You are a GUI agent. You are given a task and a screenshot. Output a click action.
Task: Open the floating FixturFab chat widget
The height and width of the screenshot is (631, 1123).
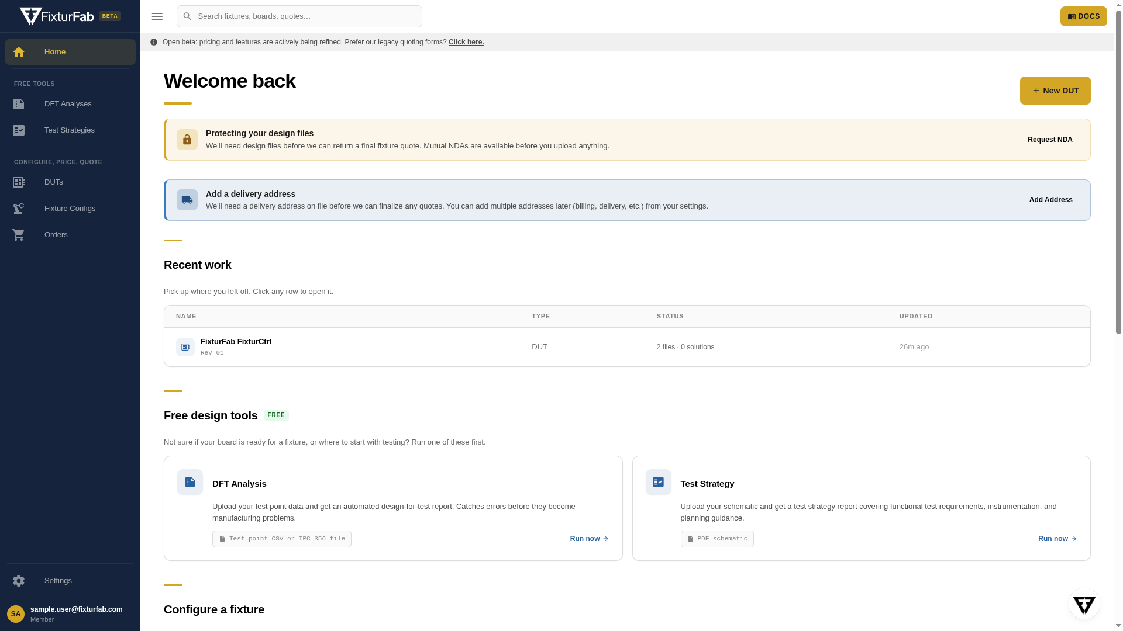click(1084, 604)
